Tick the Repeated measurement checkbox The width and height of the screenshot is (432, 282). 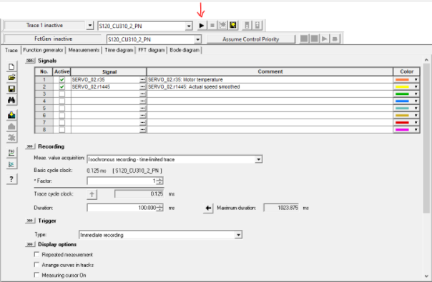pos(36,254)
